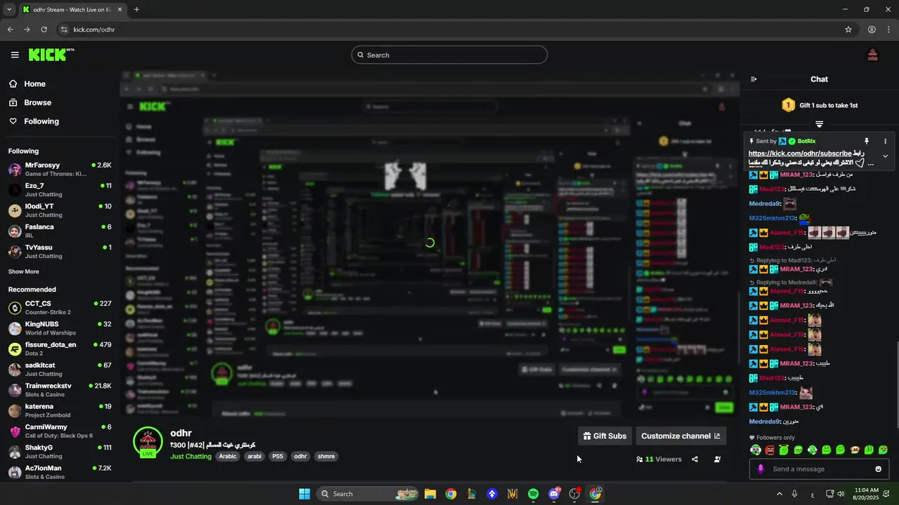The width and height of the screenshot is (899, 505).
Task: Go to the KICK logo homepage
Action: [51, 55]
